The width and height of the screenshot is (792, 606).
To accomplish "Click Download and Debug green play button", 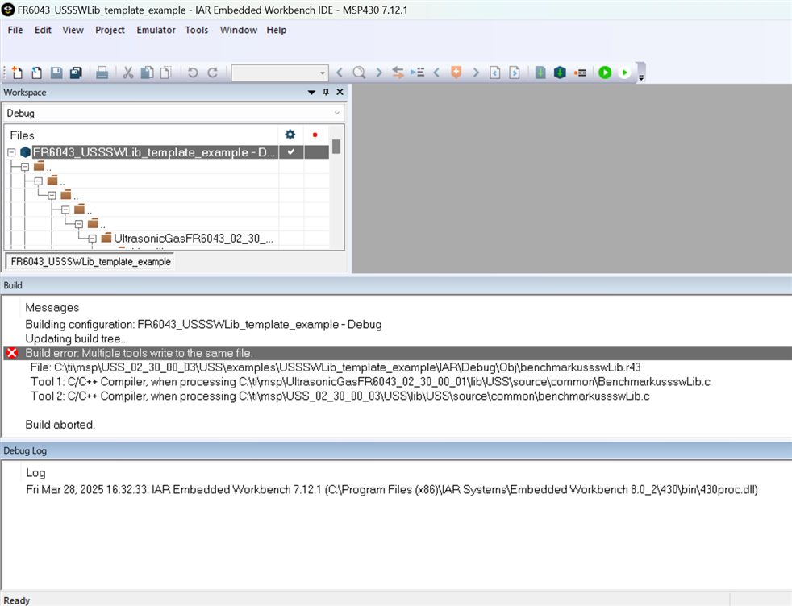I will 605,73.
